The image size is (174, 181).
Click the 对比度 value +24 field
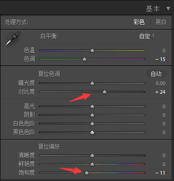point(160,92)
